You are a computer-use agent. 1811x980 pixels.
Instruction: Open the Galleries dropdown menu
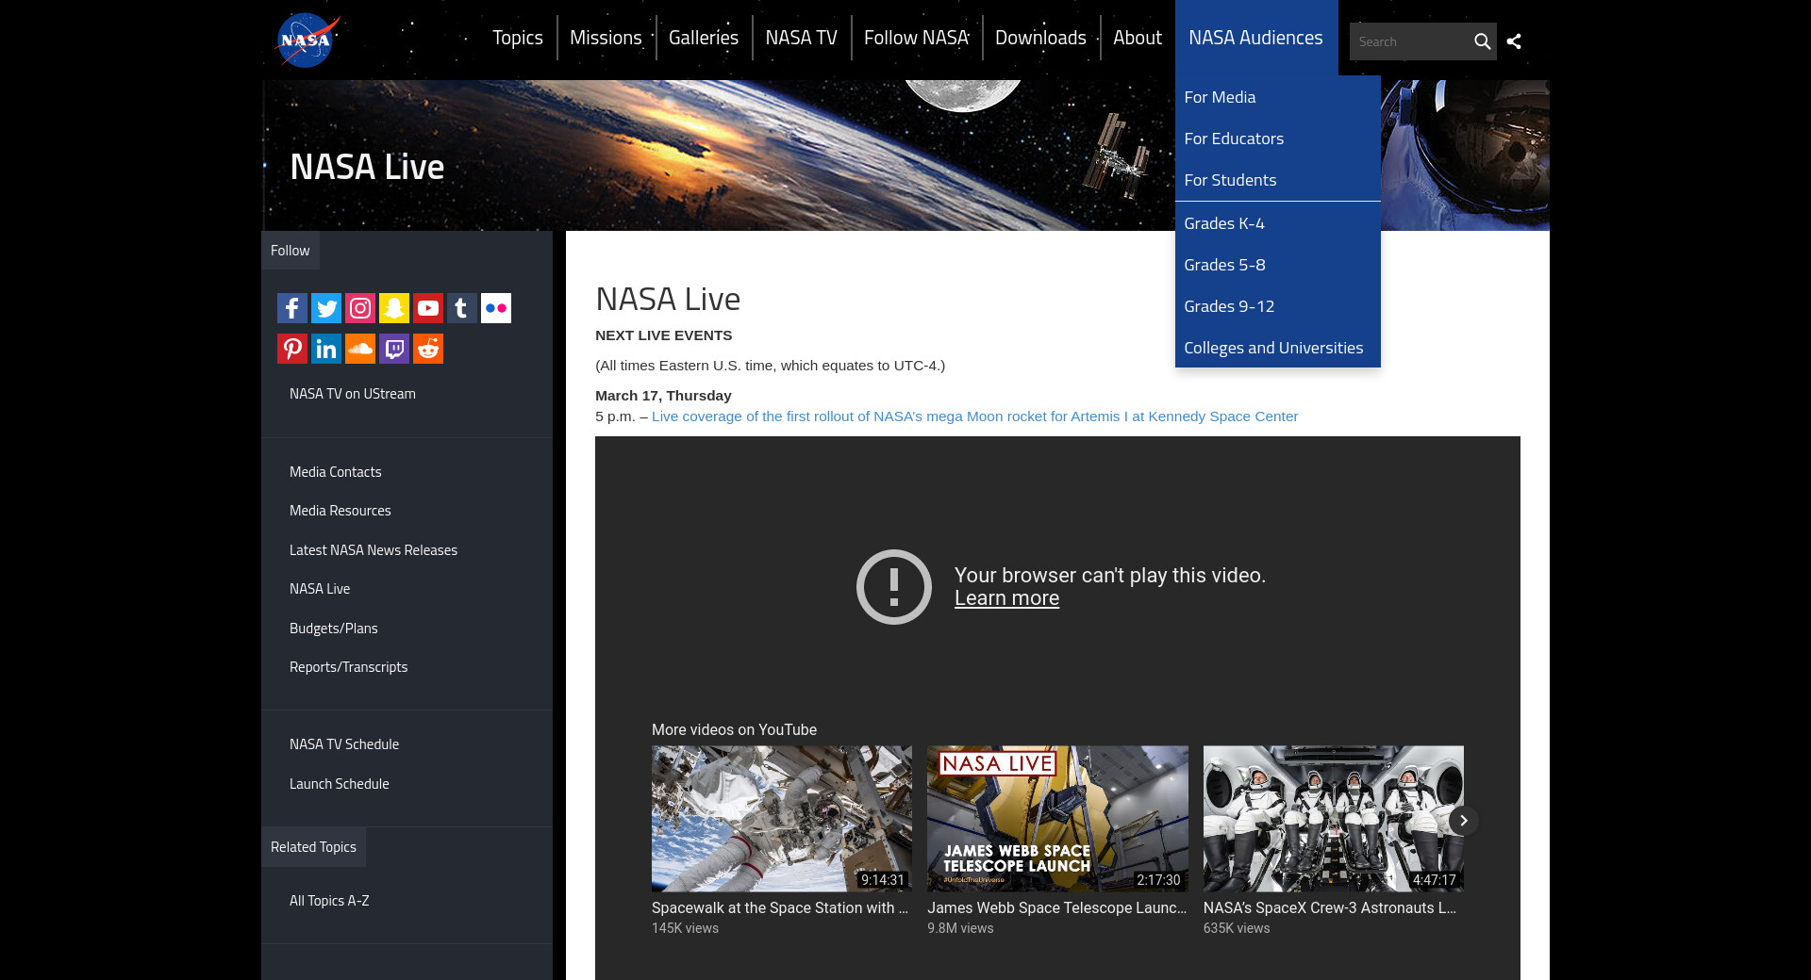pyautogui.click(x=704, y=38)
